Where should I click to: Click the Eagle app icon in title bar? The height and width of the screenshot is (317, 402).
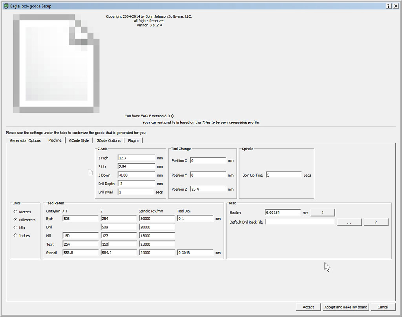[6, 6]
